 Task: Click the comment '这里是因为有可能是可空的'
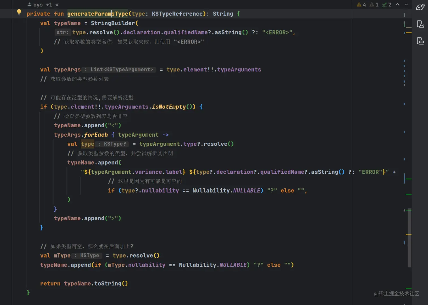coord(145,181)
